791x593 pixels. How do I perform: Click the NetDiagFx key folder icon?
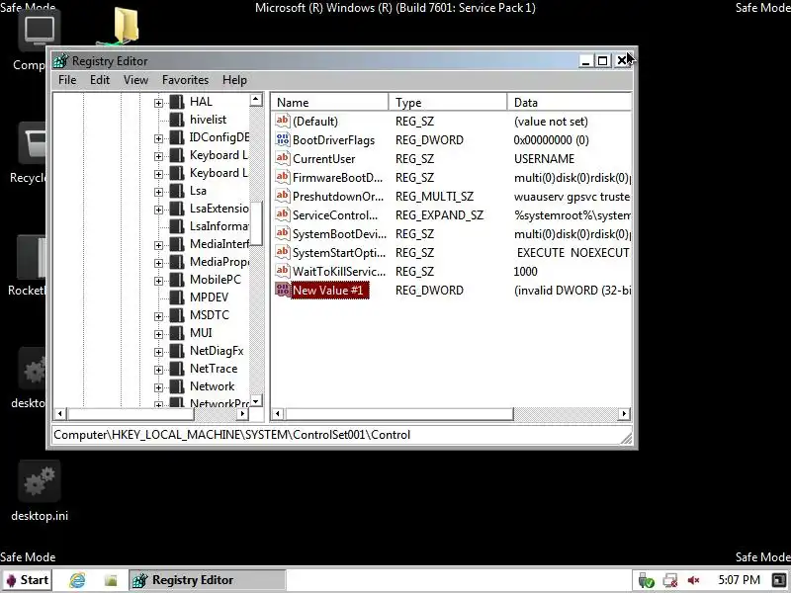[x=177, y=351]
